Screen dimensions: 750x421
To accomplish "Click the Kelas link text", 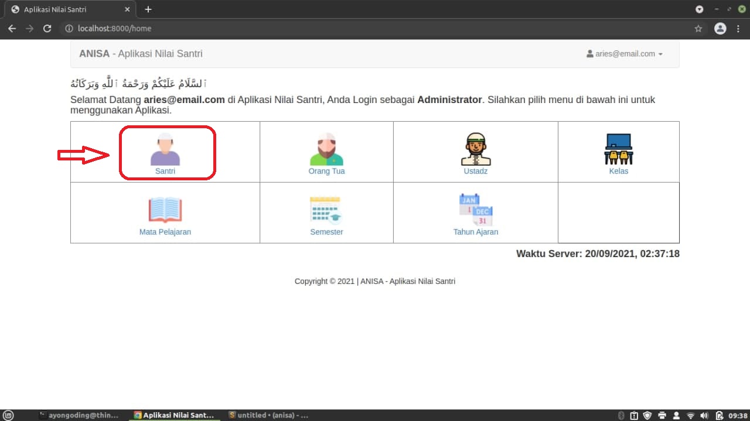I will coord(619,171).
